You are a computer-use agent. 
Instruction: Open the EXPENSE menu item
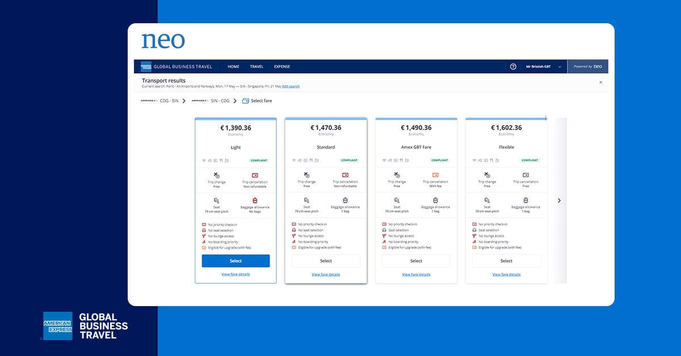(282, 66)
